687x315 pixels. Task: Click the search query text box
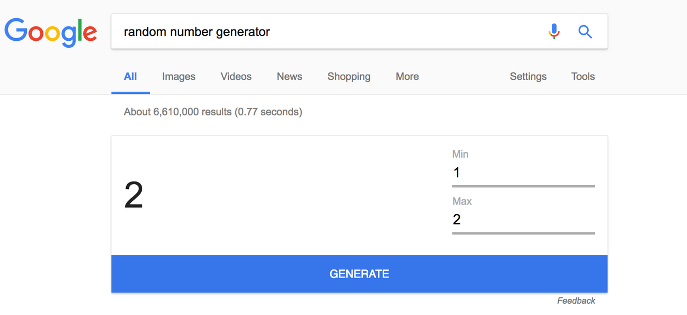(x=322, y=32)
